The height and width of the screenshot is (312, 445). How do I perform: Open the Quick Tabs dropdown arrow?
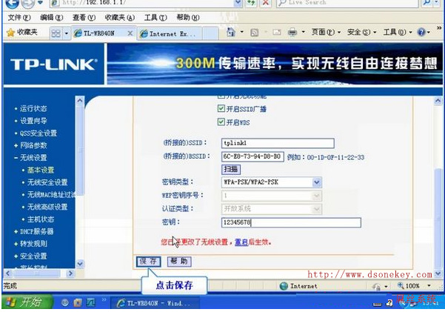click(x=66, y=33)
